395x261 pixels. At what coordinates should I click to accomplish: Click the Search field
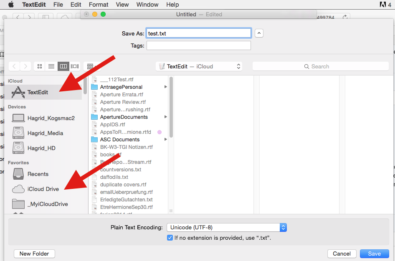[320, 66]
